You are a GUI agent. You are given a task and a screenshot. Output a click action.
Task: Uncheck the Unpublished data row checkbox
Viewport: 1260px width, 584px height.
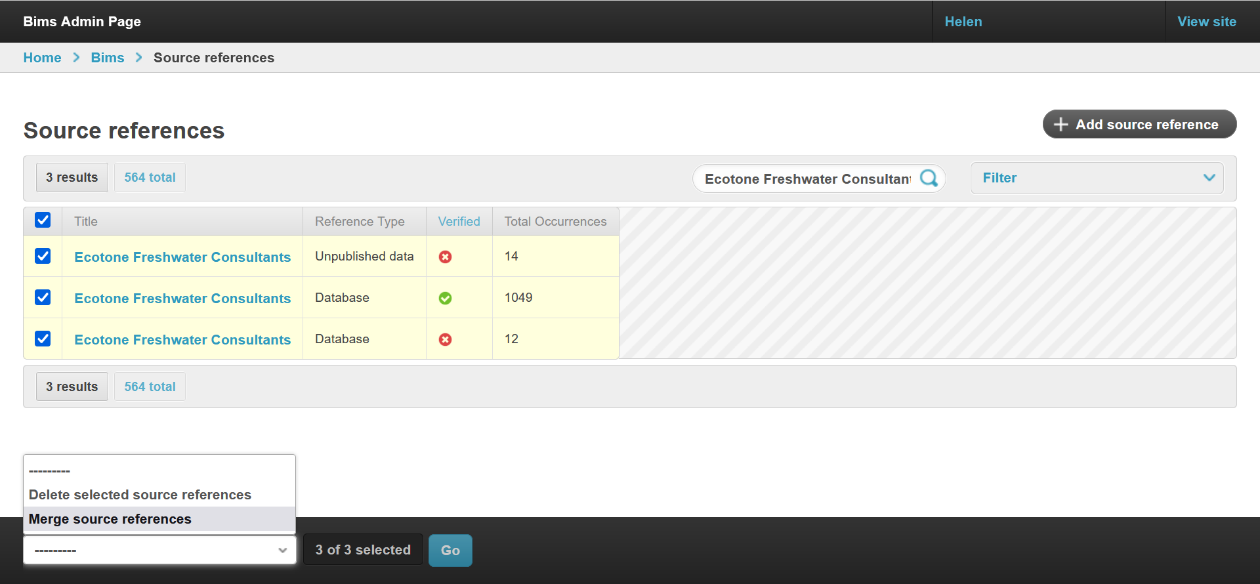43,256
